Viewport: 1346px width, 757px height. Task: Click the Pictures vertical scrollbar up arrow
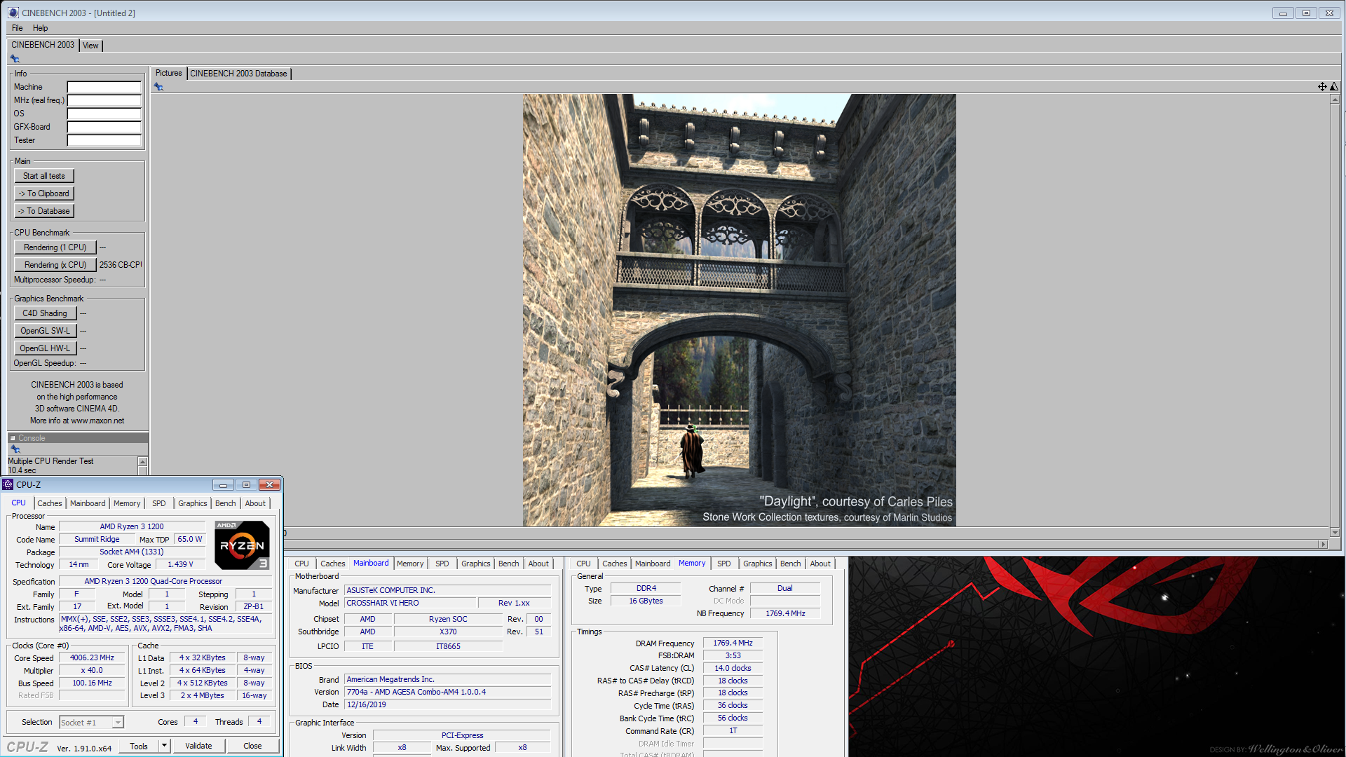(1335, 100)
